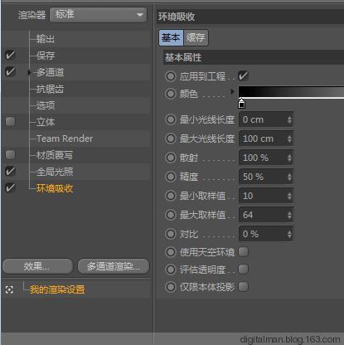The image size is (344, 345).
Task: Uncheck the 全局光照 checkbox
Action: (x=10, y=172)
